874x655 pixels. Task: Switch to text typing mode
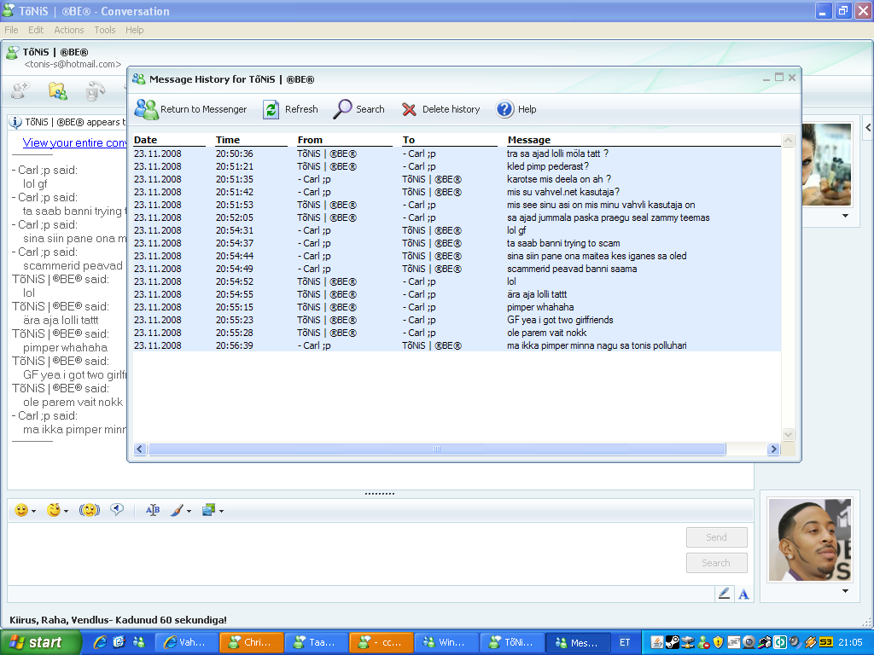pos(744,594)
